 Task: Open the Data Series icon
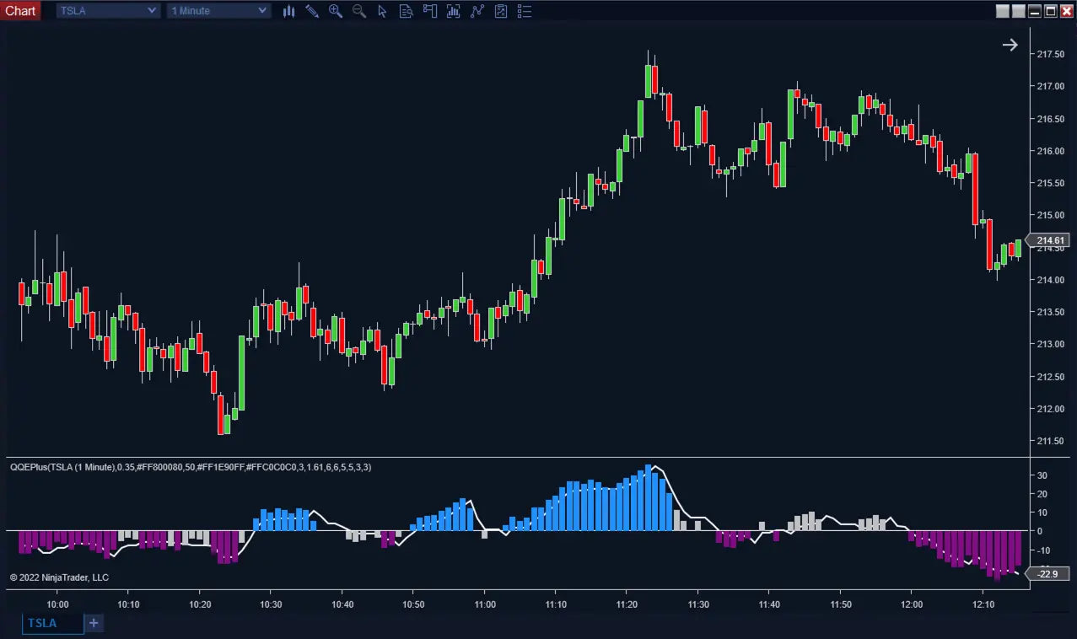454,11
